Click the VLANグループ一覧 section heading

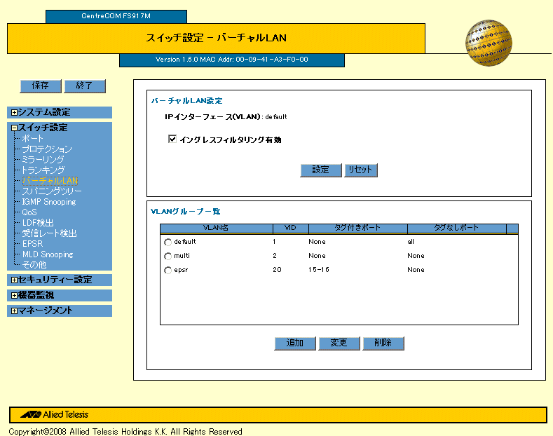pyautogui.click(x=186, y=212)
